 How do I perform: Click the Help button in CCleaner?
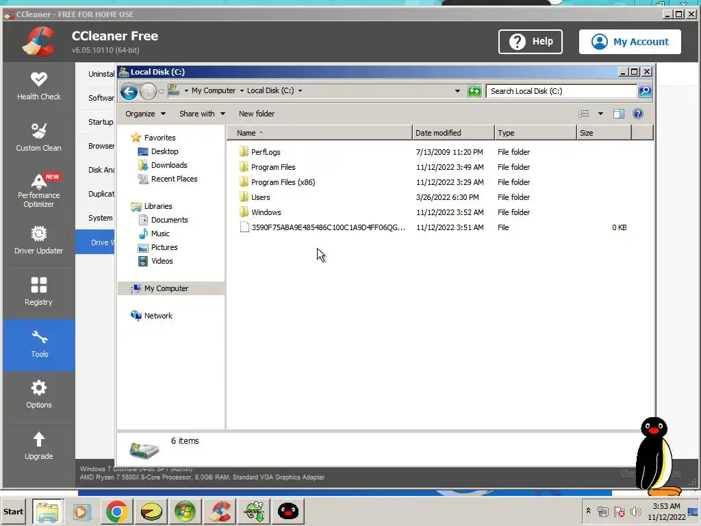click(531, 42)
